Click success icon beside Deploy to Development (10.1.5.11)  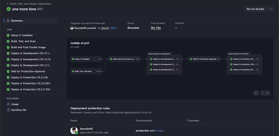(8, 59)
